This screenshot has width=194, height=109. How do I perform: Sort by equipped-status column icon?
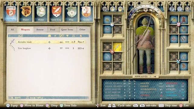(49, 36)
